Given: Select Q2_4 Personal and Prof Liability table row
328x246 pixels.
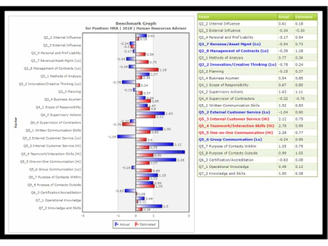Looking at the screenshot, I should coord(257,37).
